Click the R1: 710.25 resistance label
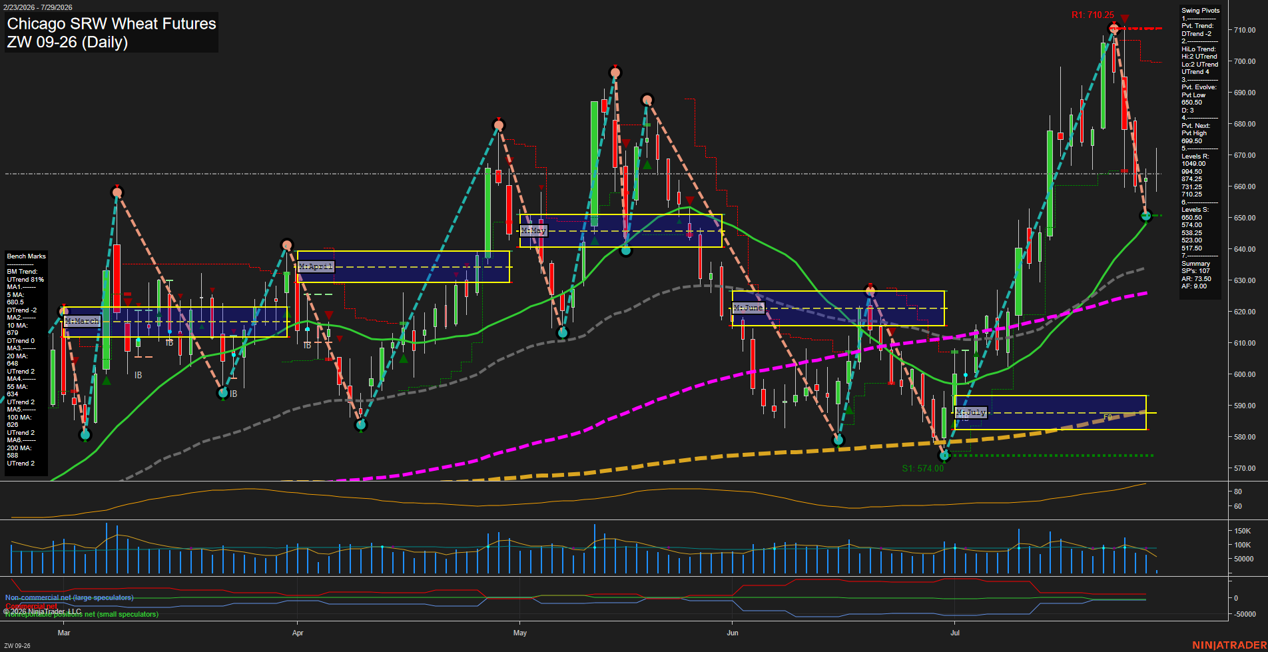 coord(1093,15)
